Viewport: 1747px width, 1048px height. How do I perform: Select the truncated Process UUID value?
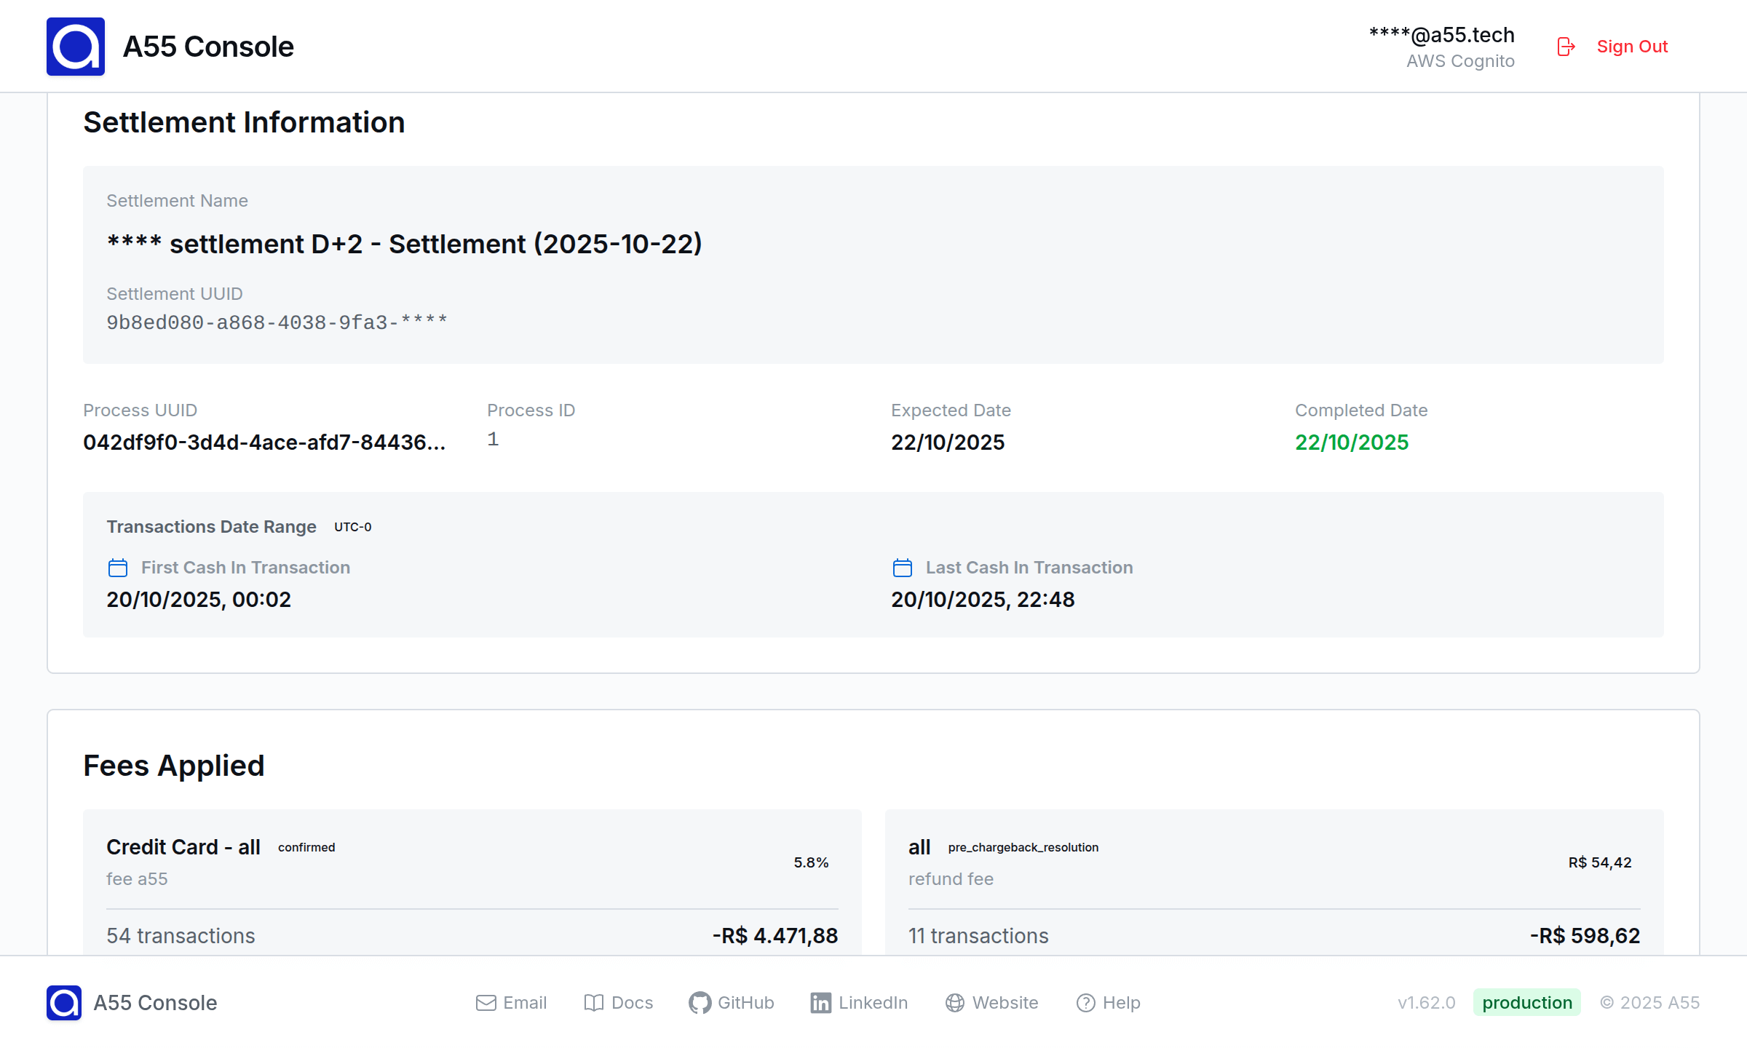(264, 442)
